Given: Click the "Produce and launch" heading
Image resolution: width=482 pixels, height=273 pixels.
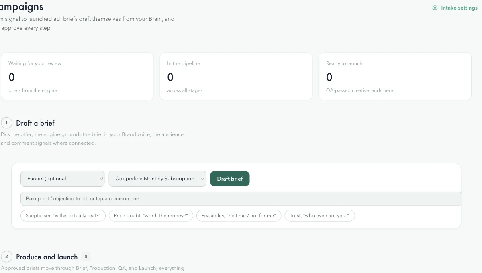Looking at the screenshot, I should pyautogui.click(x=47, y=257).
